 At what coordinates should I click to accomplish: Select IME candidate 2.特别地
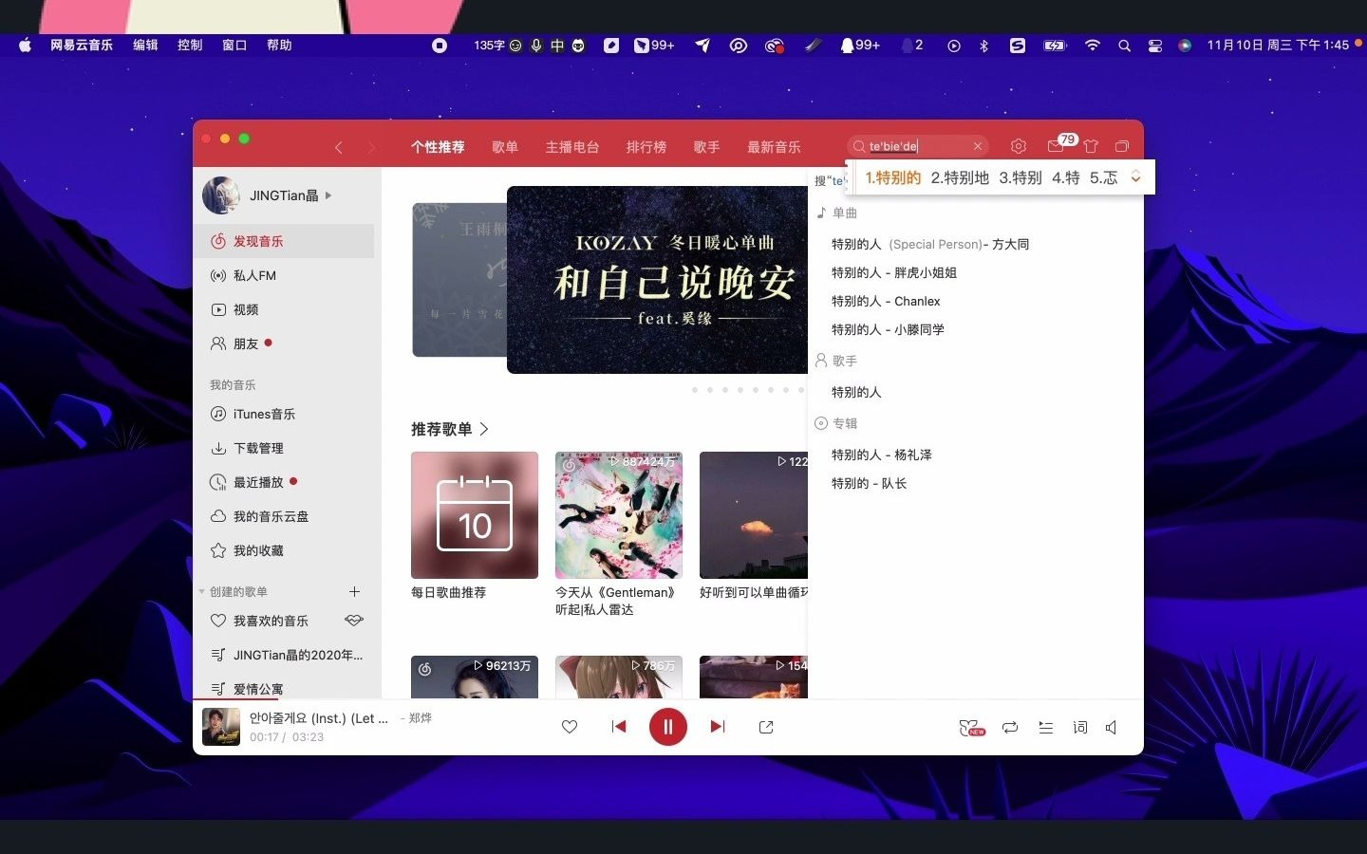click(x=960, y=177)
